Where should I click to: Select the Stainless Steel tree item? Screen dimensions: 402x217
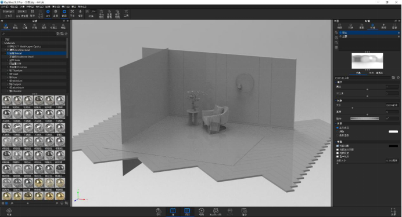pyautogui.click(x=22, y=57)
